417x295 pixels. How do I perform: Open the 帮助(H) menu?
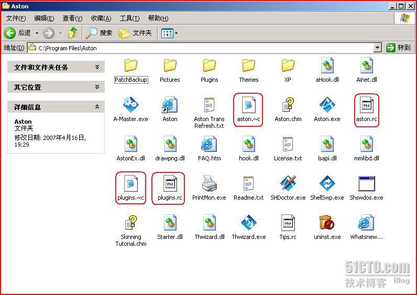[x=158, y=18]
